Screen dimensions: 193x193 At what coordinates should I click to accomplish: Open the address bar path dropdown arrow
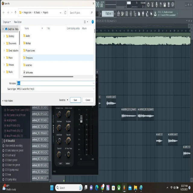[60, 13]
